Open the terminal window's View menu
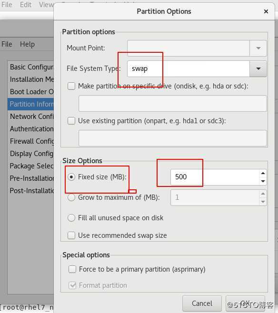This screenshot has width=278, height=313. coord(46,4)
